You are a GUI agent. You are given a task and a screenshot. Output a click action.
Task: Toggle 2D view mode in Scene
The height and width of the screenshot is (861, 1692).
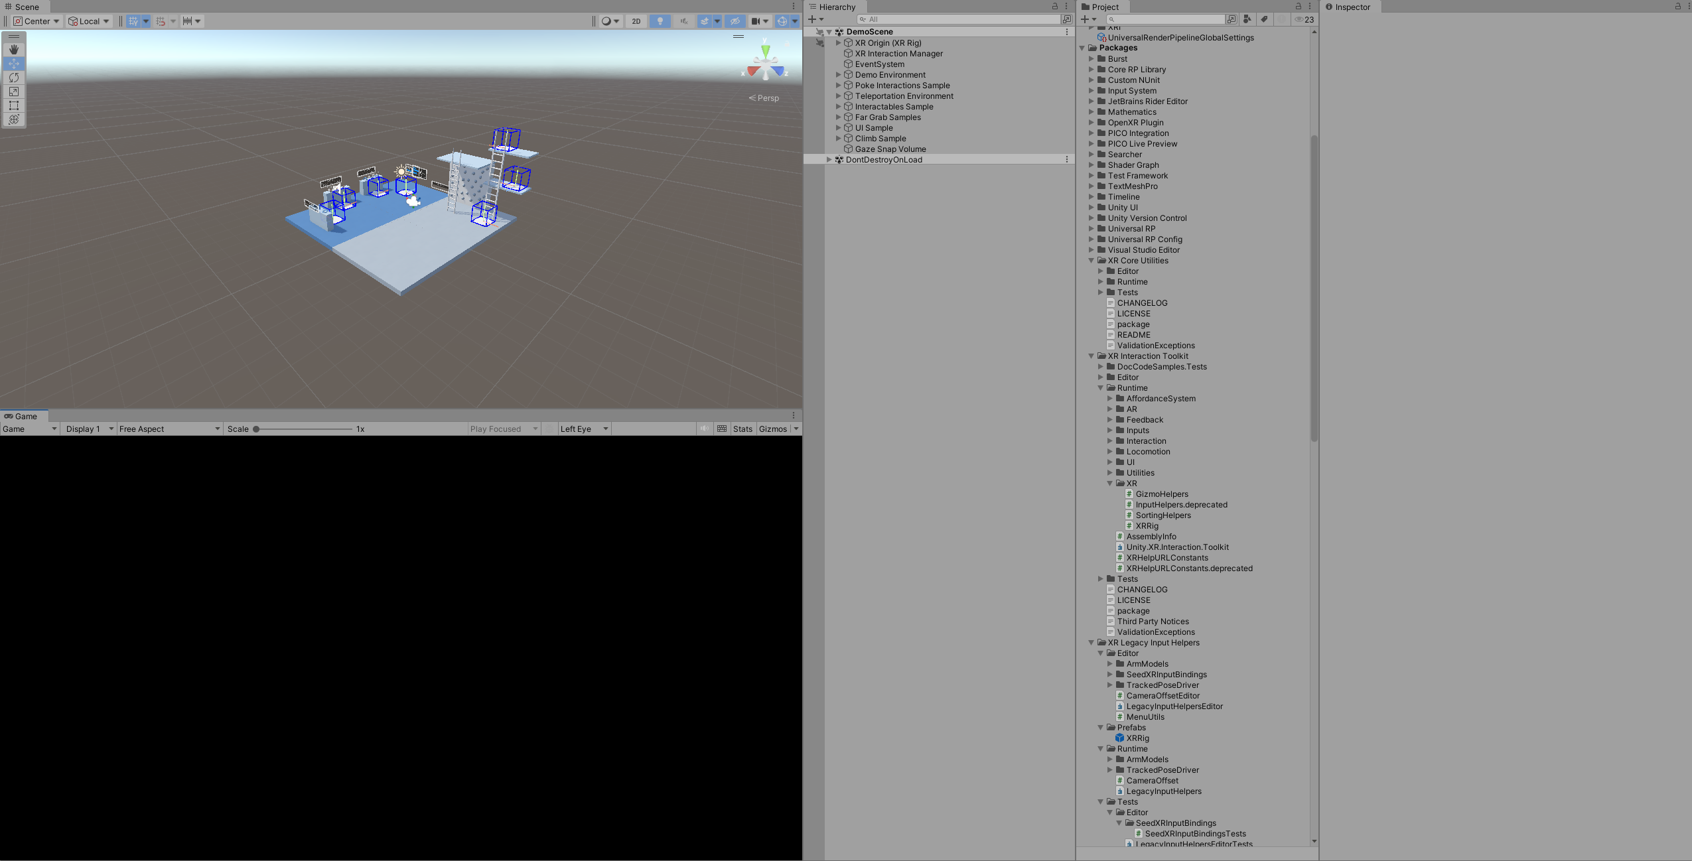click(x=636, y=21)
